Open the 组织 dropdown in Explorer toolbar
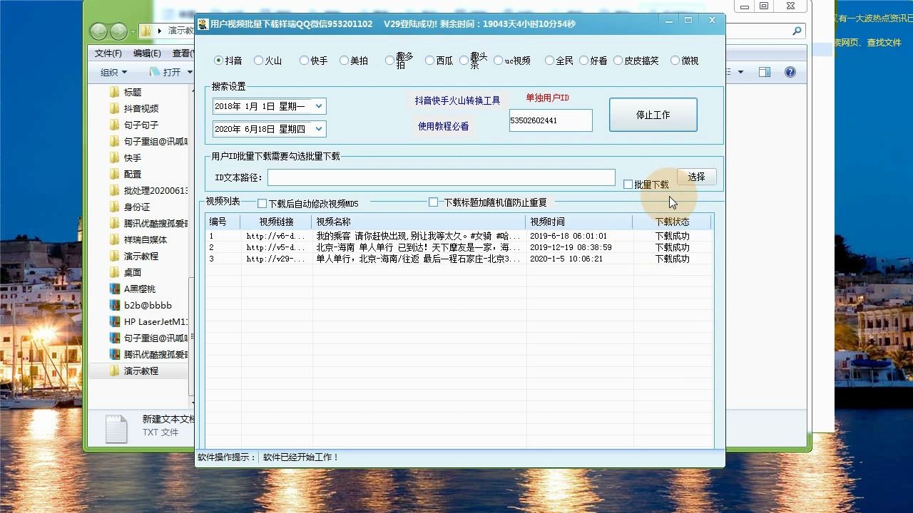913x513 pixels. coord(113,72)
